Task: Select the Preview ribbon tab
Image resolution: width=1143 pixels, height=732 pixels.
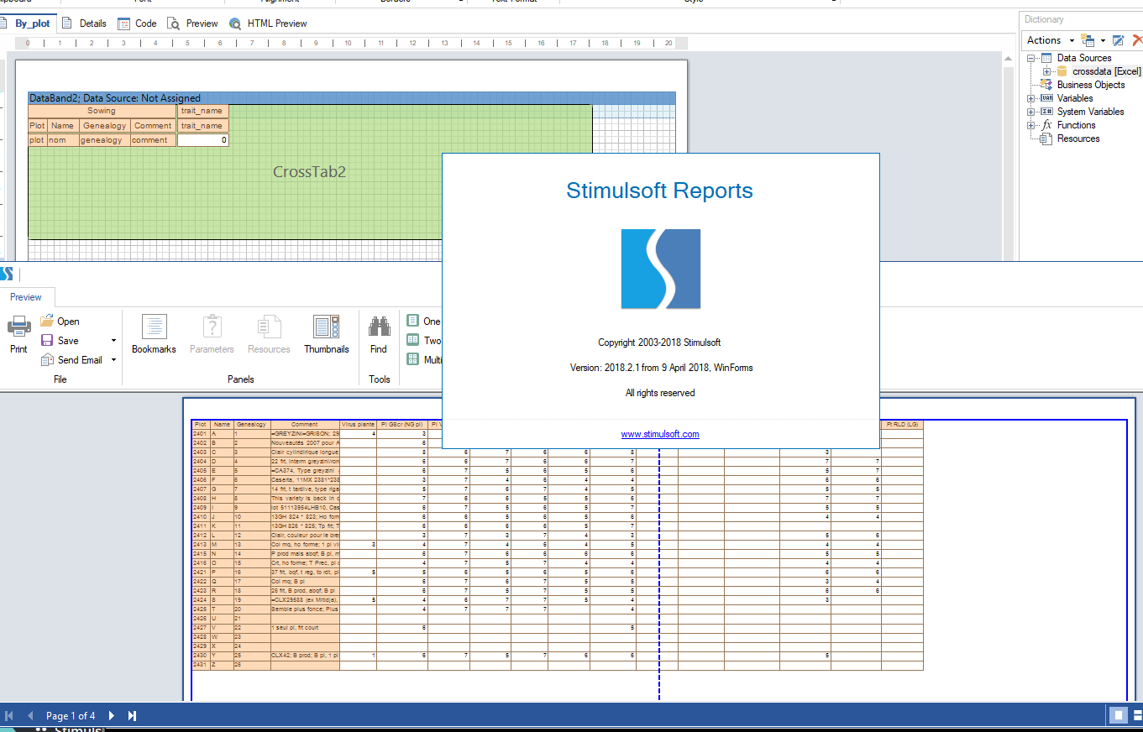Action: 26,297
